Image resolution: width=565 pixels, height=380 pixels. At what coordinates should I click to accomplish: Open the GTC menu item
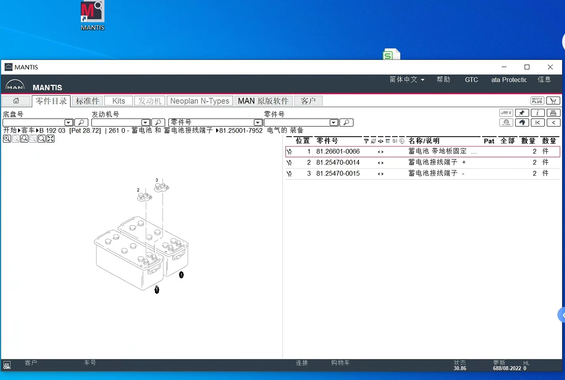tap(471, 80)
